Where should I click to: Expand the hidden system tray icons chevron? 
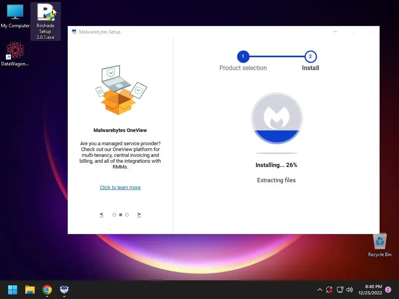[320, 290]
